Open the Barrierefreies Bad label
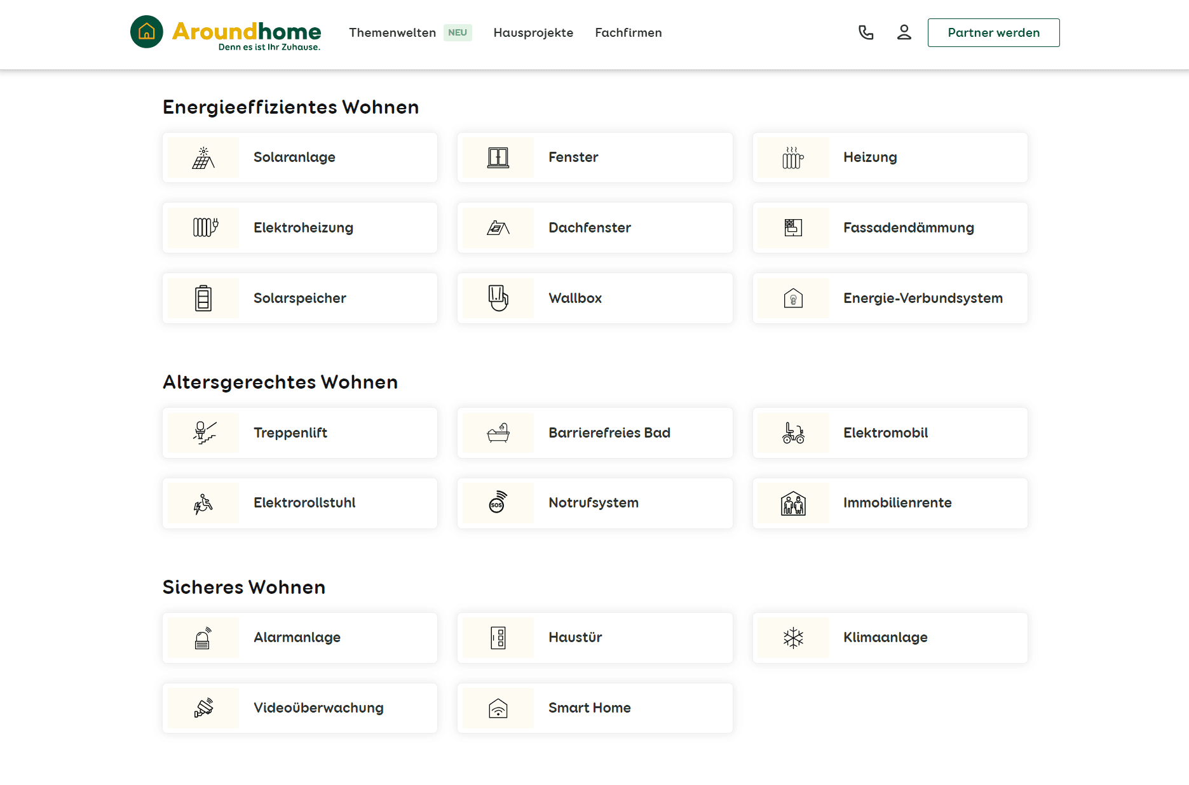 609,433
